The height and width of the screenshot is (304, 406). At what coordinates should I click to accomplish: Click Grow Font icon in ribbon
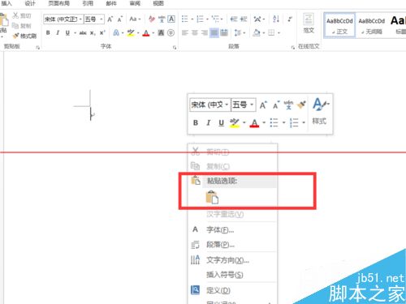[110, 19]
